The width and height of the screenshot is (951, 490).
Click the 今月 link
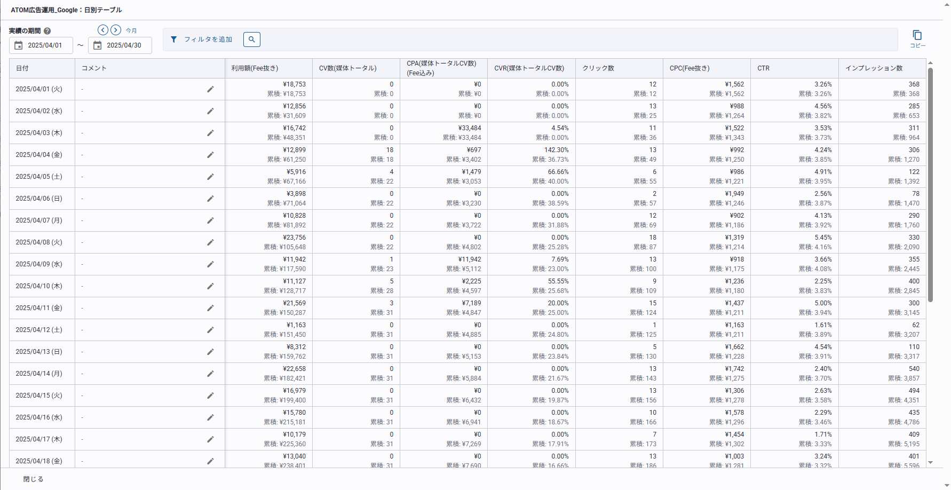tap(131, 31)
